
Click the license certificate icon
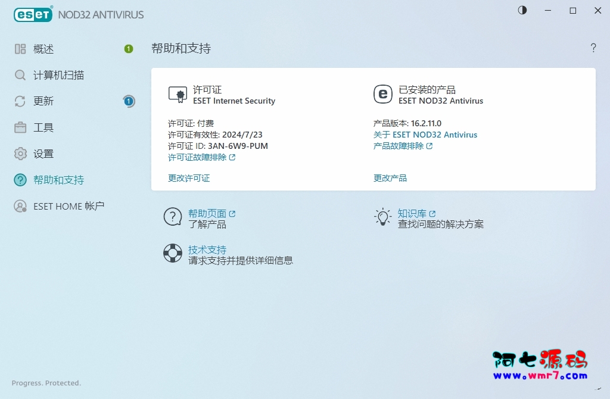pos(178,95)
